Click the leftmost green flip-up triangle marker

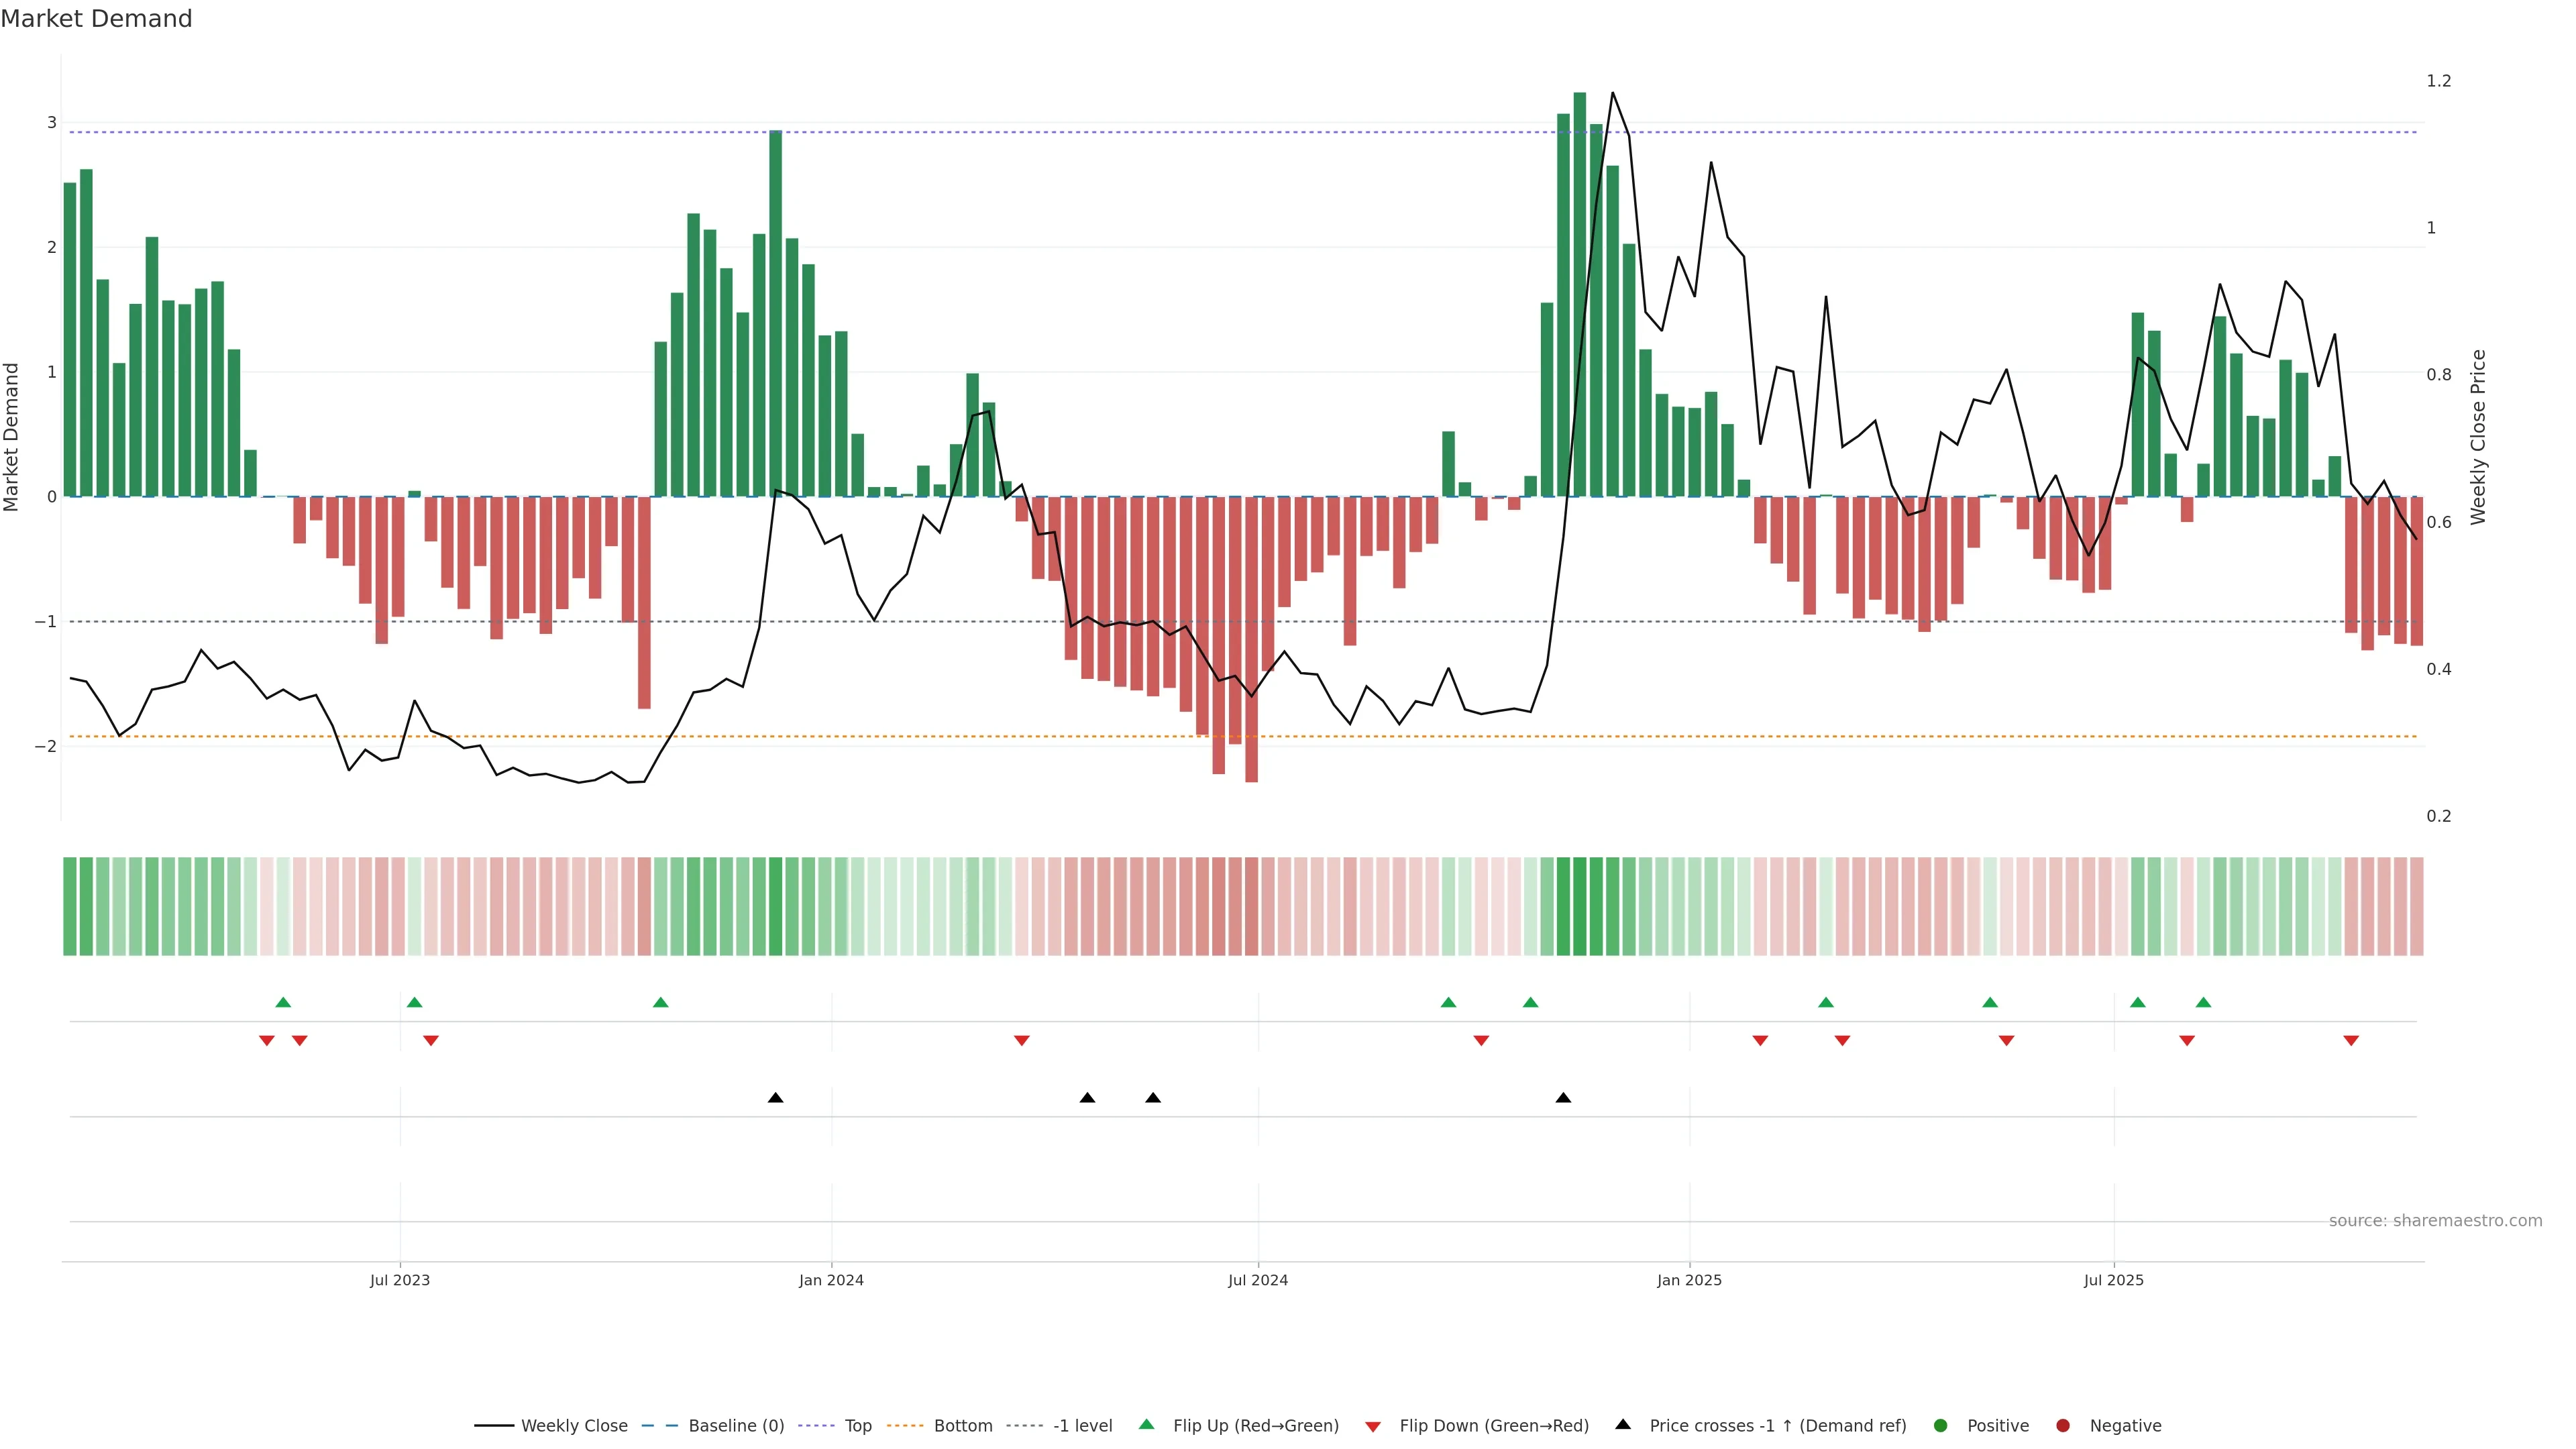[283, 1002]
